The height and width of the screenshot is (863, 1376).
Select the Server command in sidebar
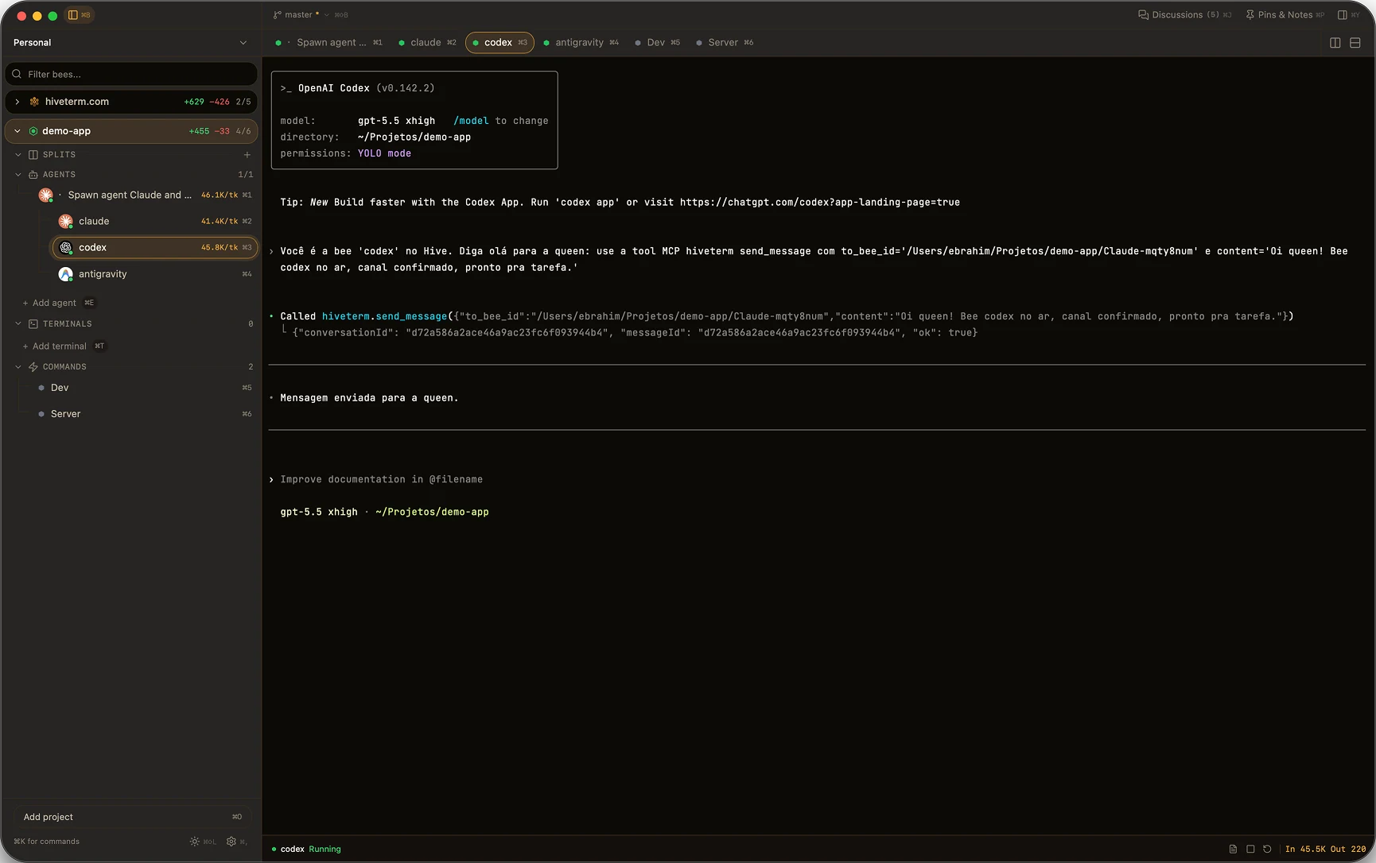(146, 414)
